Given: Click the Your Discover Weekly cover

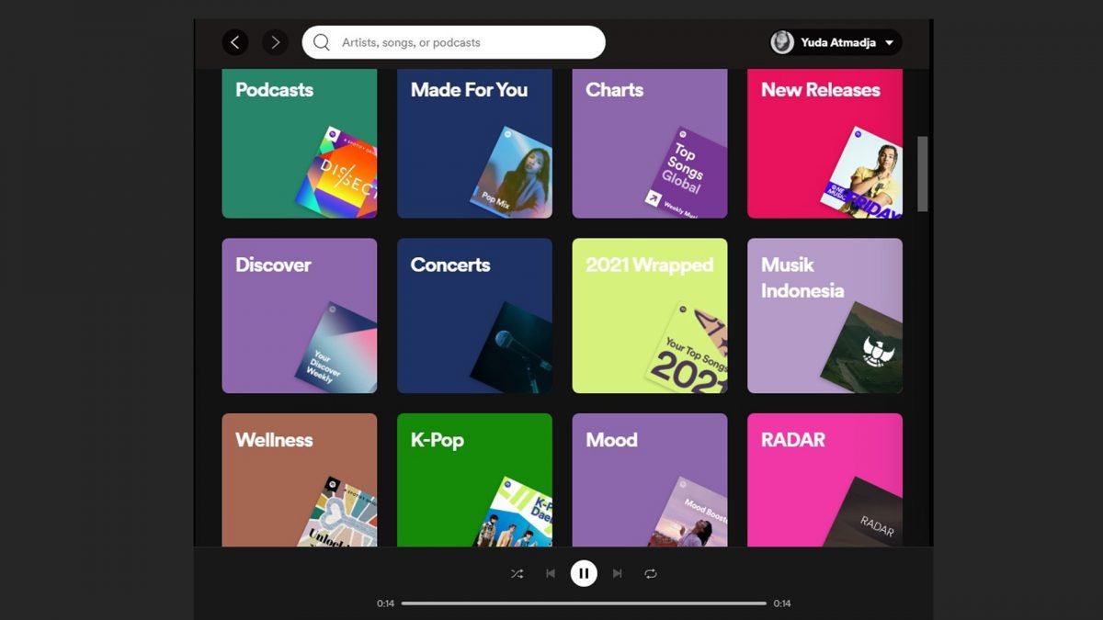Looking at the screenshot, I should [x=338, y=349].
